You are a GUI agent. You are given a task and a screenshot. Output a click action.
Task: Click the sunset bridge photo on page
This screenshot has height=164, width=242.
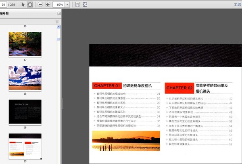(x=126, y=141)
